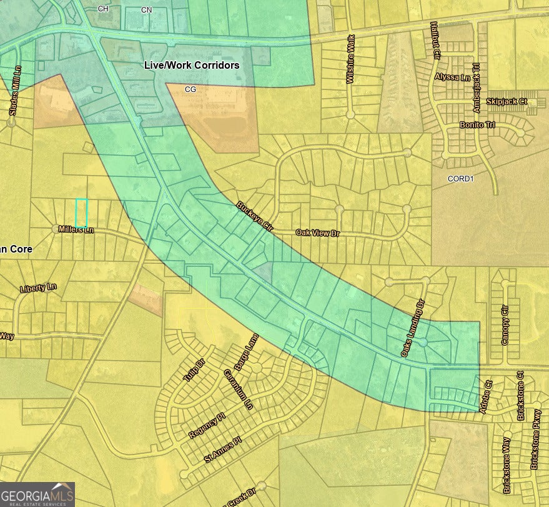Click the Georgia MLS logo
Image resolution: width=549 pixels, height=507 pixels.
pyautogui.click(x=37, y=494)
